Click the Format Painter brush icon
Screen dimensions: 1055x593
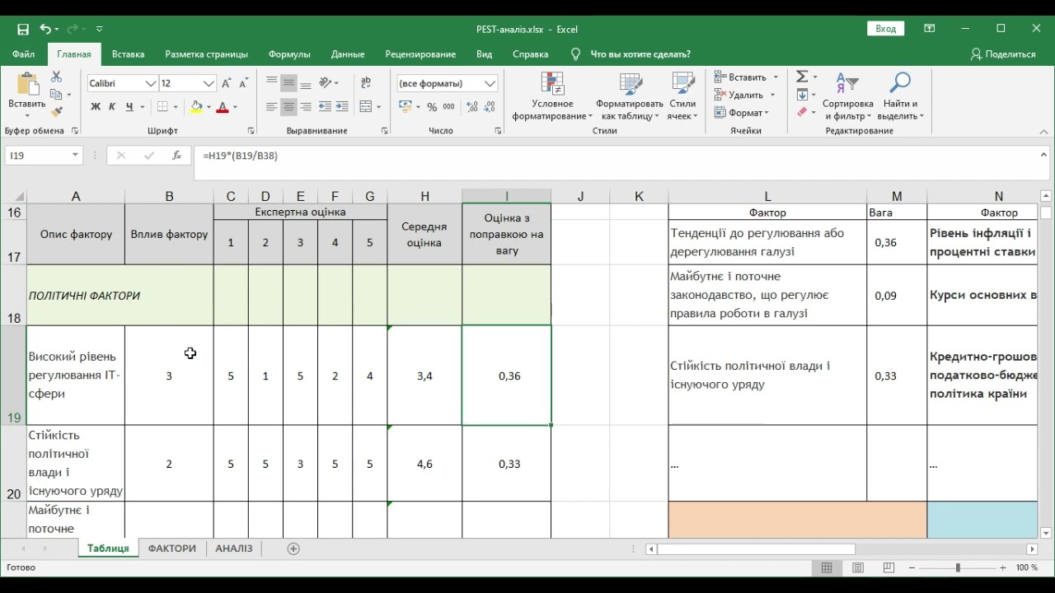pos(57,113)
